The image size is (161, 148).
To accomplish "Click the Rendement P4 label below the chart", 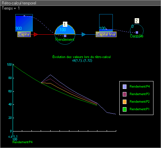I will (23, 142).
